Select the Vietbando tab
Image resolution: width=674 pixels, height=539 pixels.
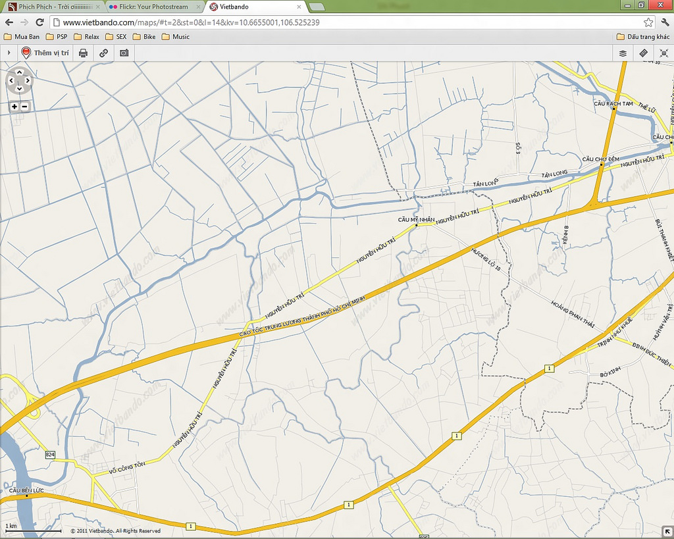click(x=255, y=7)
